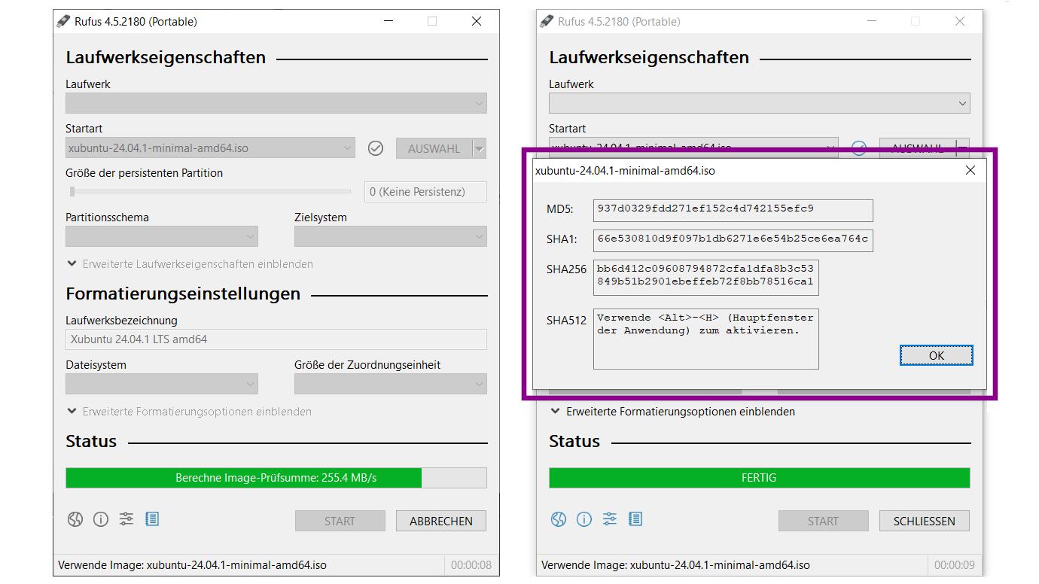Open Startart dropdown in the ABBRECHEN window
1039x584 pixels.
click(210, 148)
